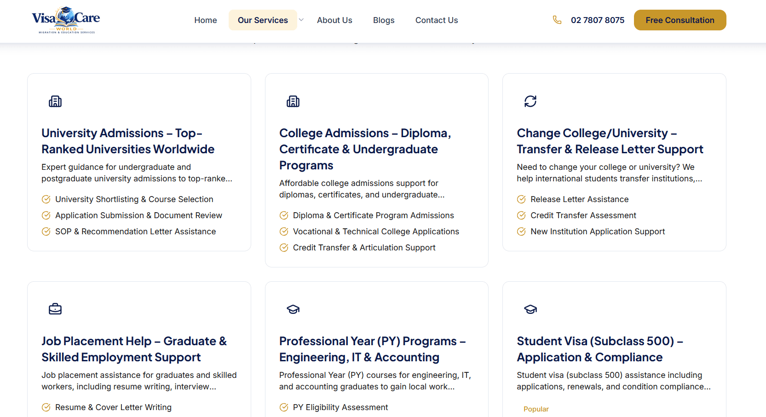Click check icon next to Release Letter Assistance
The height and width of the screenshot is (417, 766).
point(521,199)
